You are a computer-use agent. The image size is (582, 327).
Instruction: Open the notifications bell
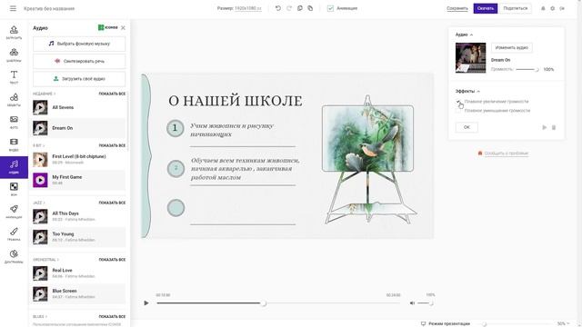(543, 8)
